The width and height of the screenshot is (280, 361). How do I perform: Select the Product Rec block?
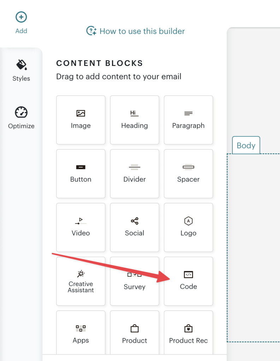(188, 333)
